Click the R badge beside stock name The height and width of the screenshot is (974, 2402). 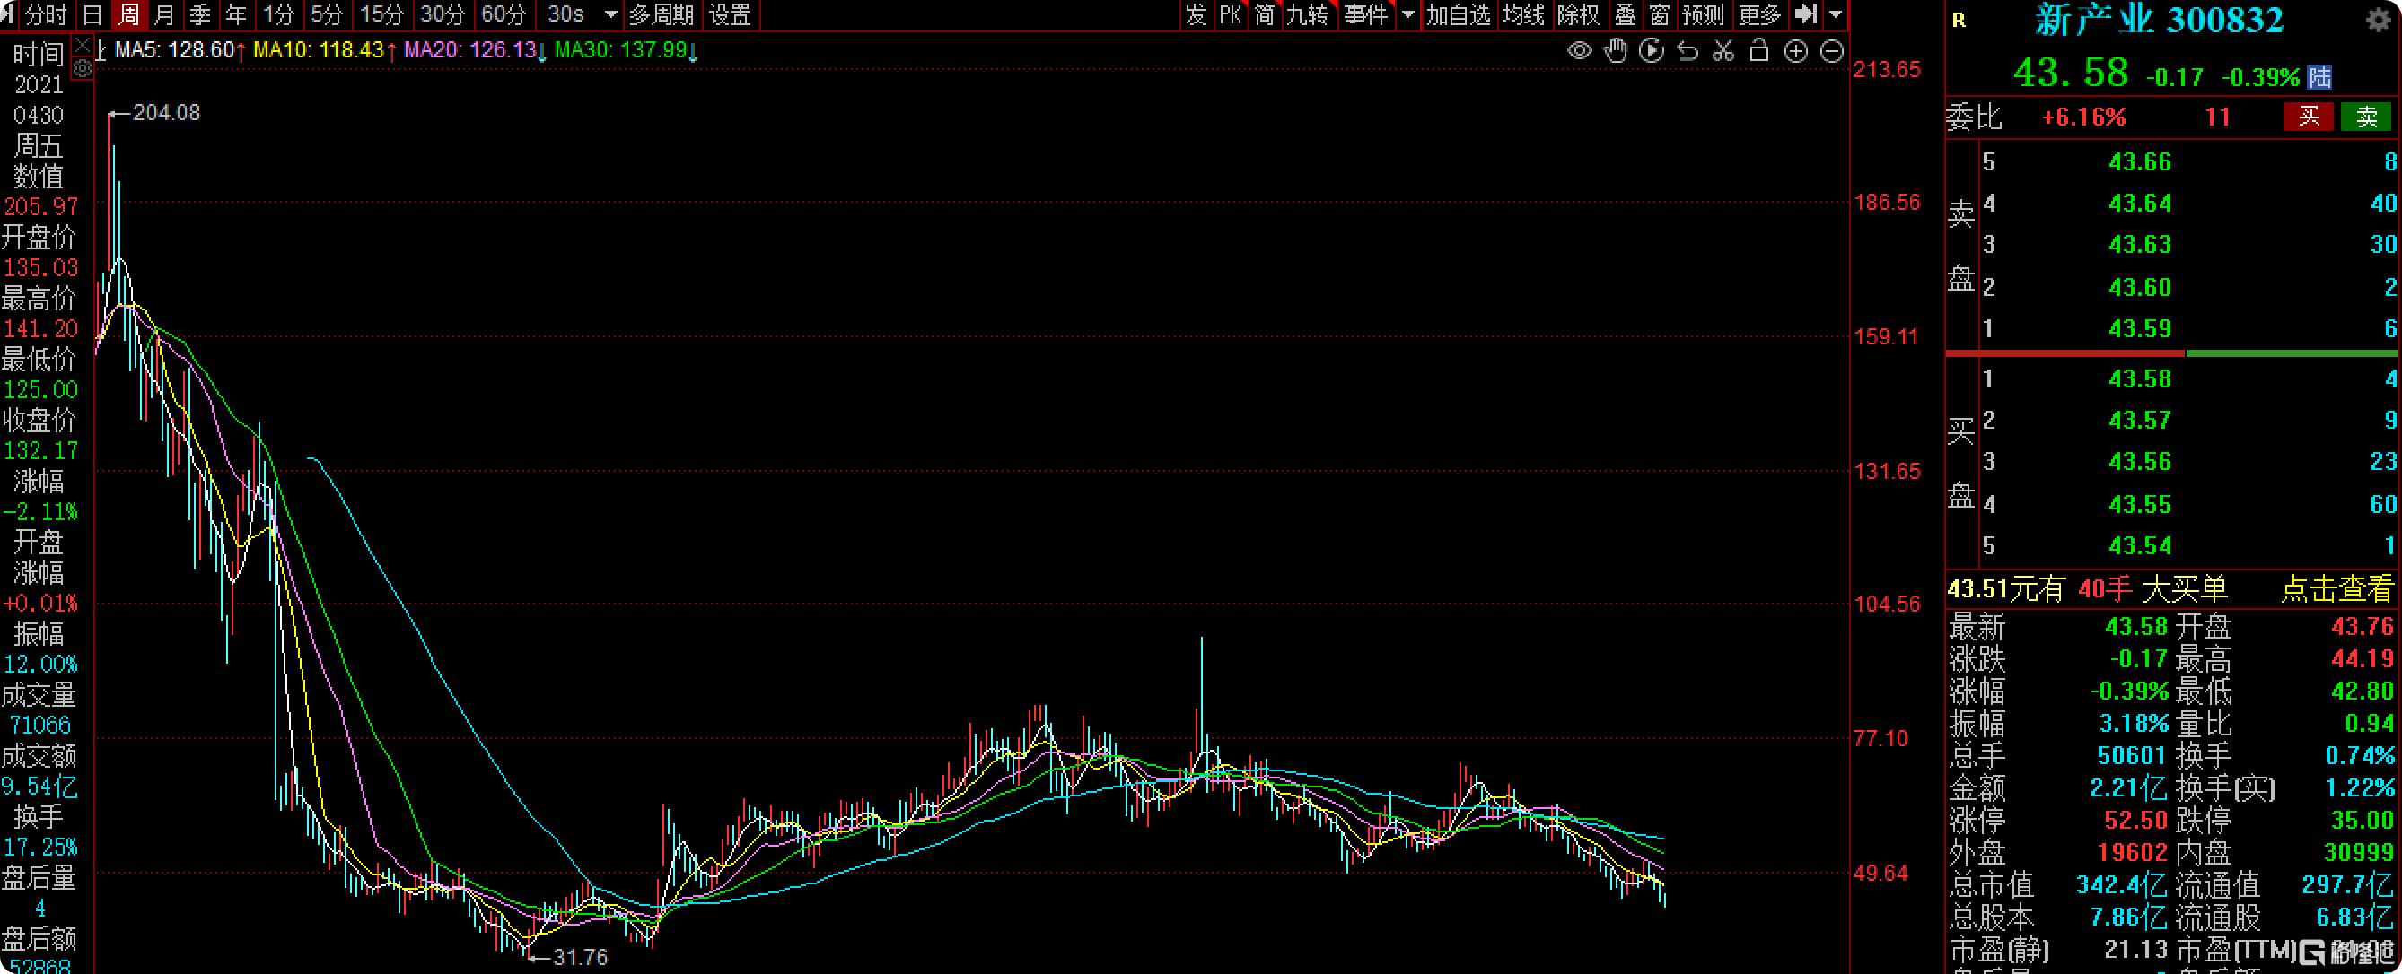tap(1959, 20)
